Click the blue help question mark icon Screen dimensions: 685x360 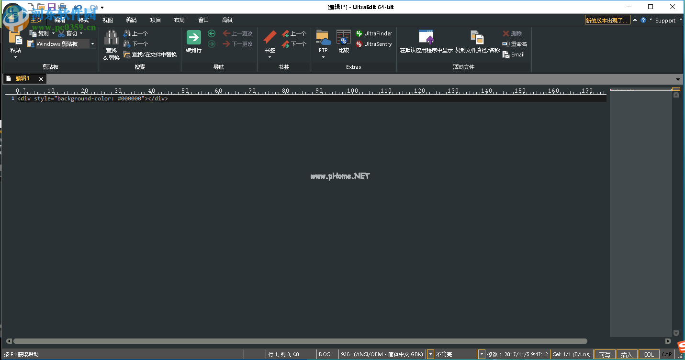pyautogui.click(x=643, y=20)
